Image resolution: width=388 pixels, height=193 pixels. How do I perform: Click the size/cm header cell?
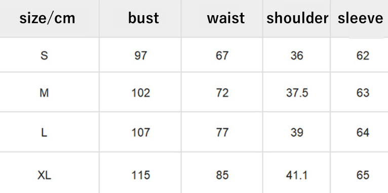(x=47, y=18)
